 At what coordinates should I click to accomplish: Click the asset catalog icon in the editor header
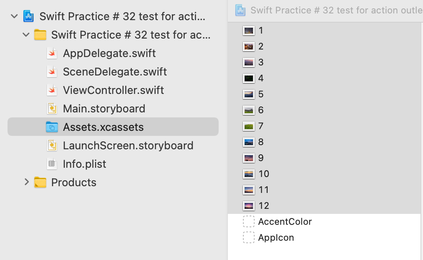[x=240, y=10]
